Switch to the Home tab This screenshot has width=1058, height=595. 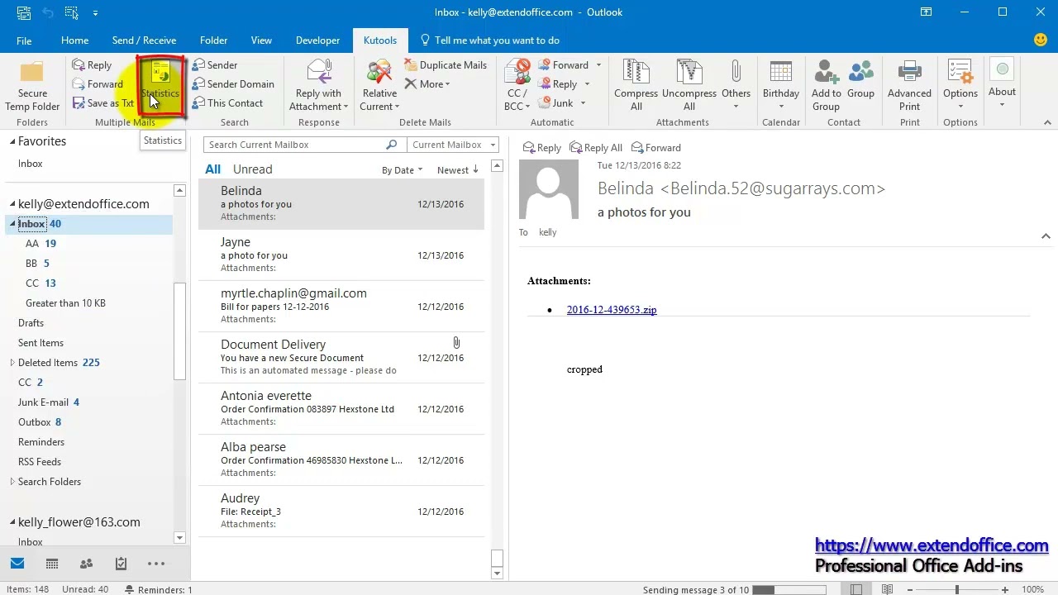point(74,40)
